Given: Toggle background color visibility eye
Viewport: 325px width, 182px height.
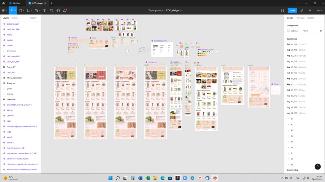Looking at the screenshot, I should [321, 31].
